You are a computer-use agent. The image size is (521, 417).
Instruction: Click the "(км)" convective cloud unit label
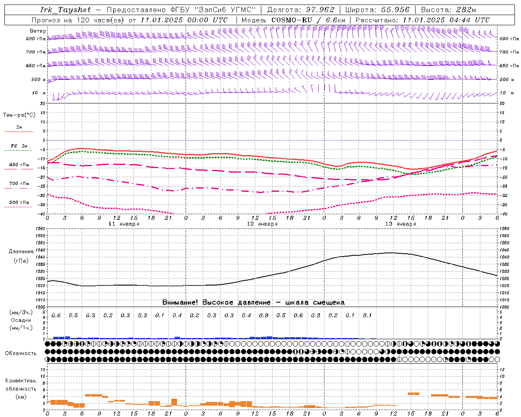[x=21, y=397]
